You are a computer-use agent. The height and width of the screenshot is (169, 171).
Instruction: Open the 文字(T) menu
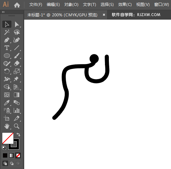pos(90,5)
